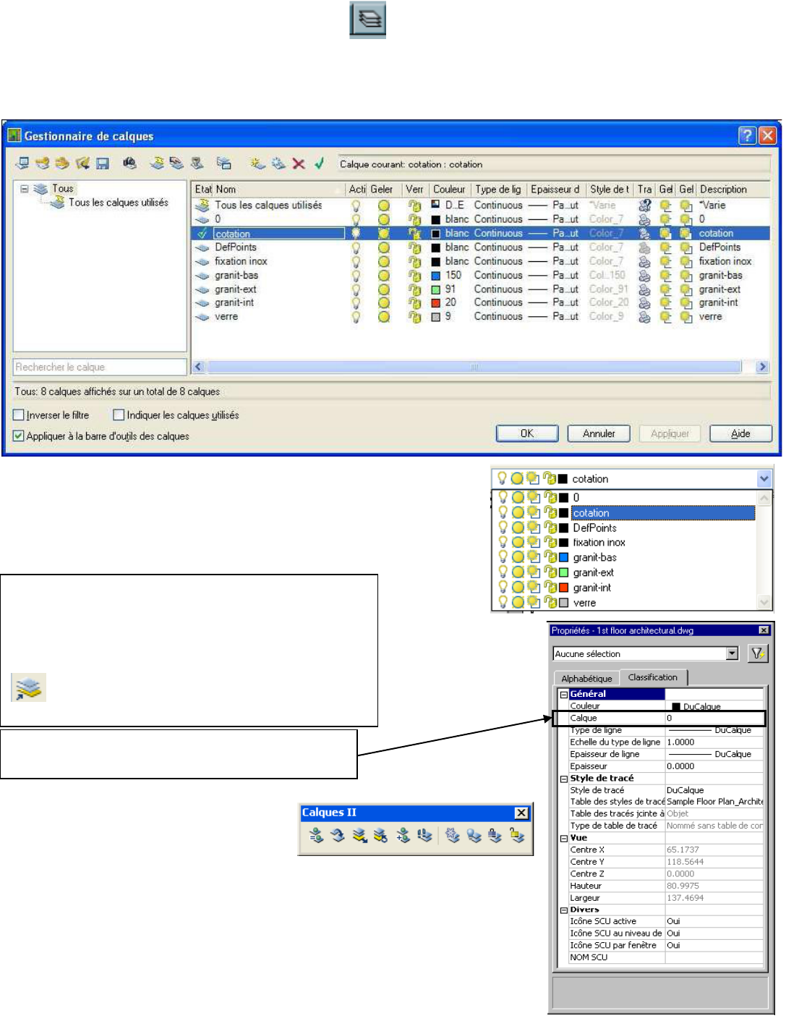Click the Annuler button
The image size is (786, 1021).
click(599, 433)
